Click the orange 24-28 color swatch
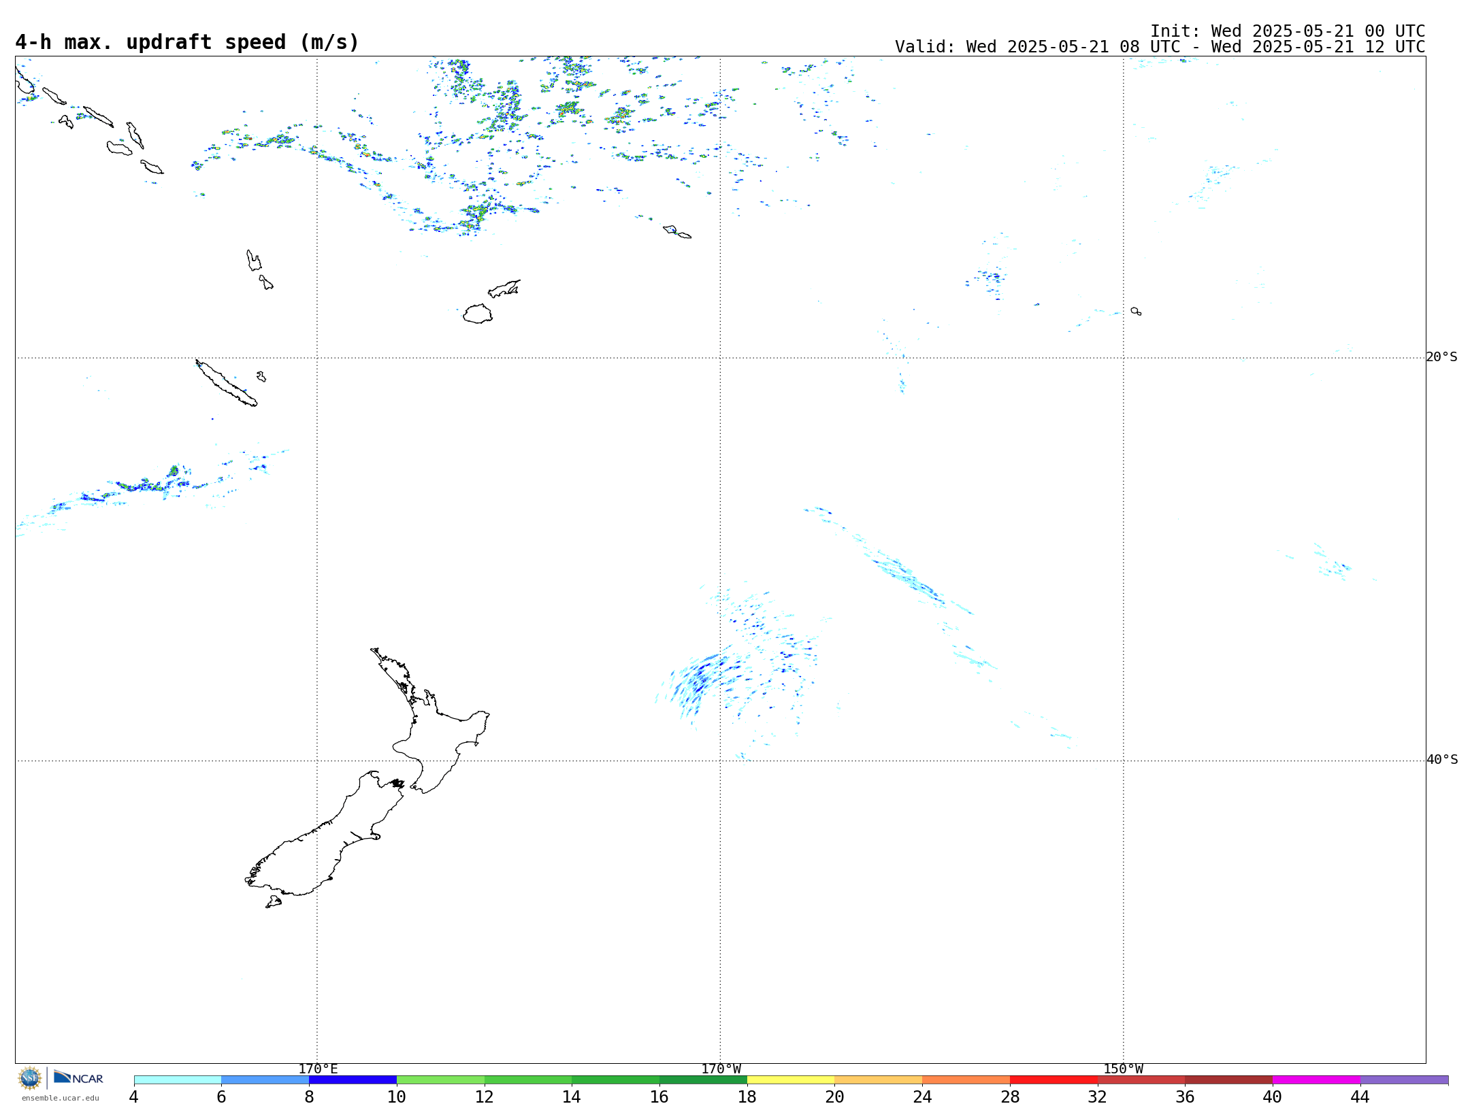 pos(966,1080)
